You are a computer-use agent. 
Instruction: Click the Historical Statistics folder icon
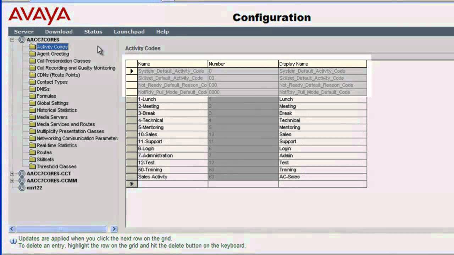(32, 110)
